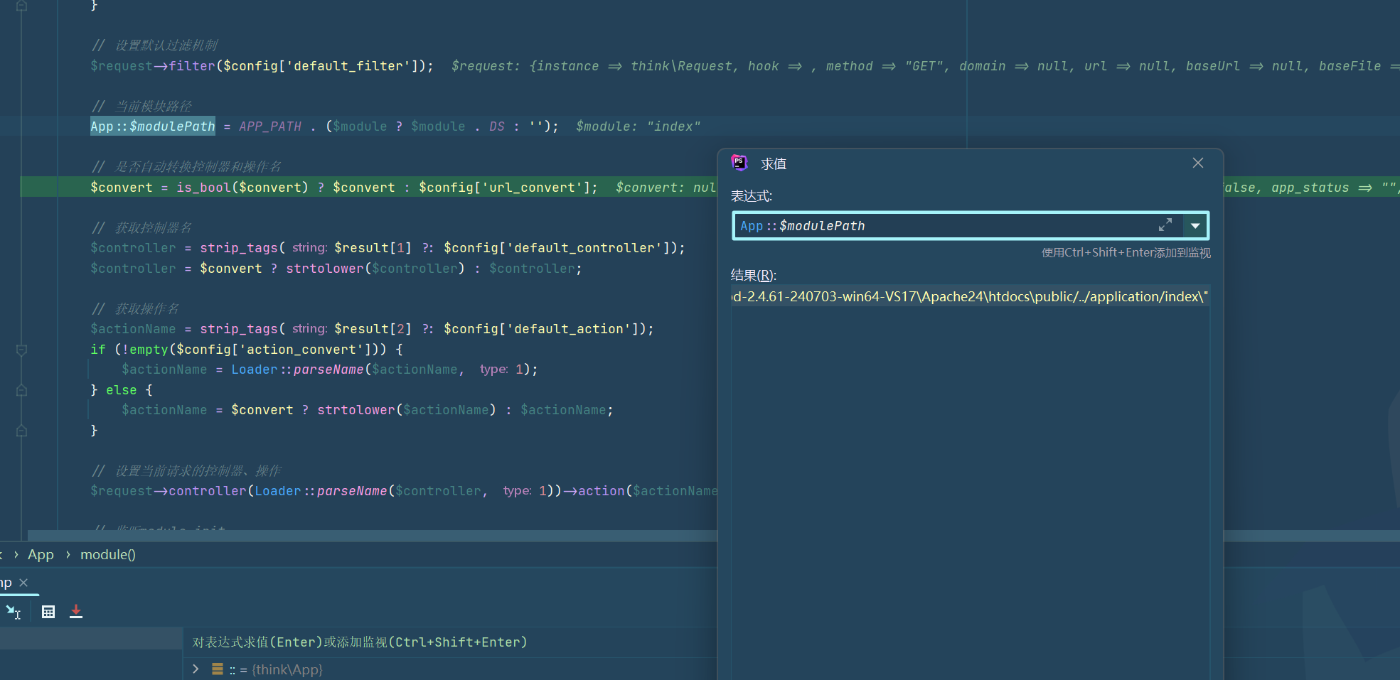Click the comment '// 获取控制器名'

[141, 227]
